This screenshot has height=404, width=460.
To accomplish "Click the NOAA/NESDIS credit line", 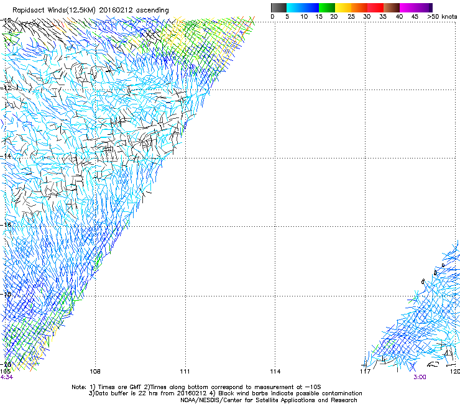I will click(269, 400).
